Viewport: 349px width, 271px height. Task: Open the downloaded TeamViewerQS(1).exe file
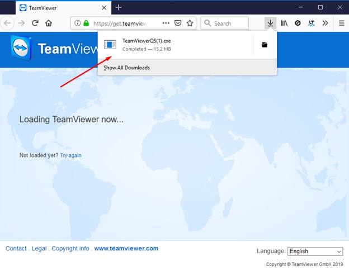[174, 45]
